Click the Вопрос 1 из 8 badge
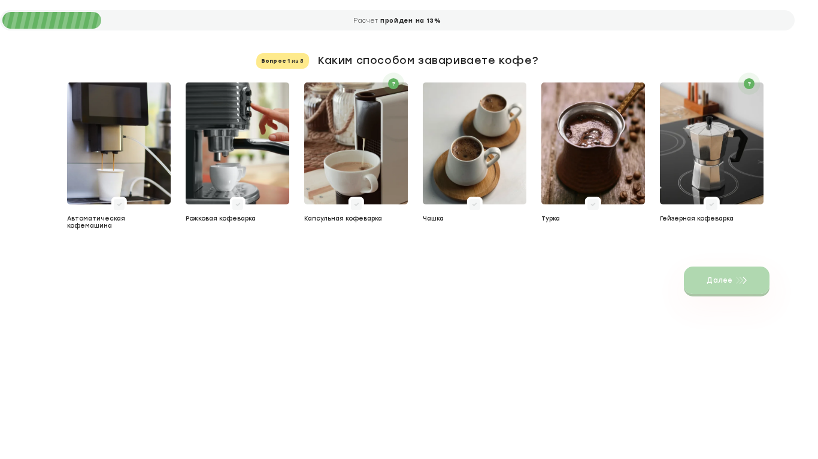The image size is (818, 459). coord(283,61)
